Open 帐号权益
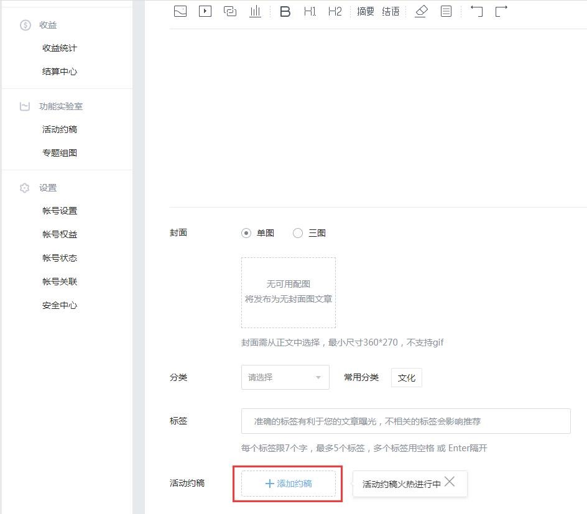The height and width of the screenshot is (514, 587). point(60,234)
